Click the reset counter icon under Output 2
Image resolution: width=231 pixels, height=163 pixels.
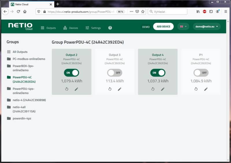[x=67, y=89]
